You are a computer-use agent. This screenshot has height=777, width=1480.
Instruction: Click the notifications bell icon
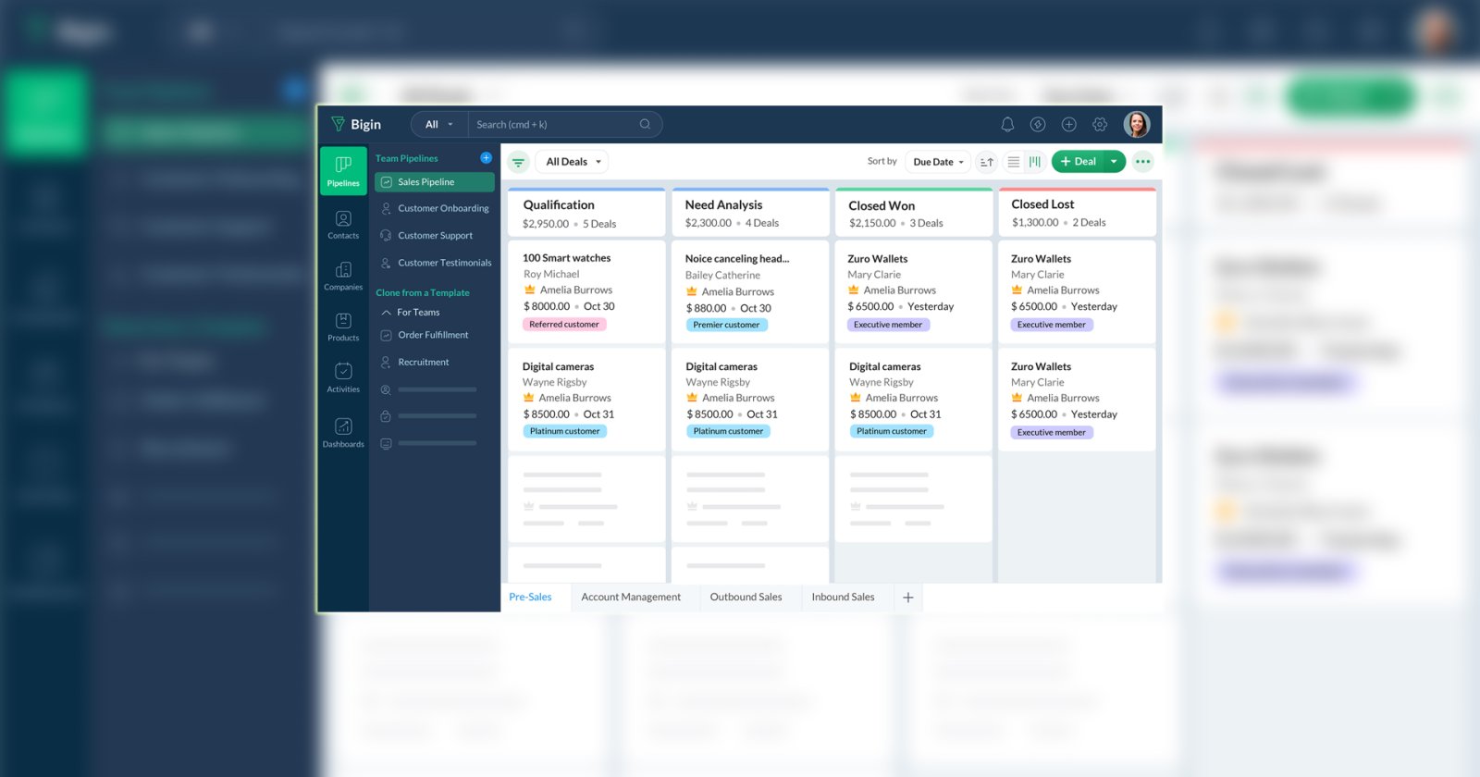(x=1007, y=124)
